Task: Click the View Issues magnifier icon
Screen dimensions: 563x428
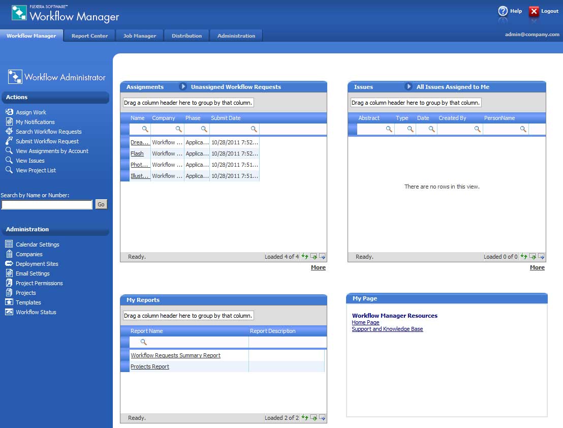Action: coord(9,161)
